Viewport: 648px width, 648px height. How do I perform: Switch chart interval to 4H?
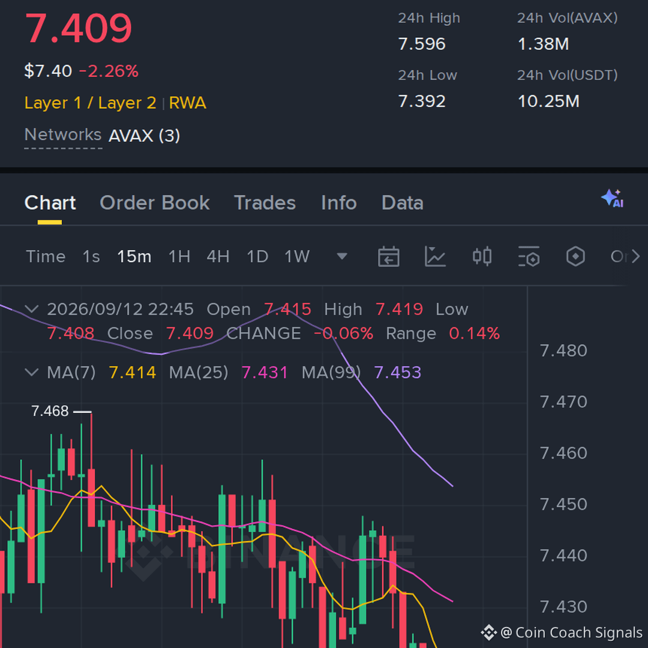(x=218, y=257)
